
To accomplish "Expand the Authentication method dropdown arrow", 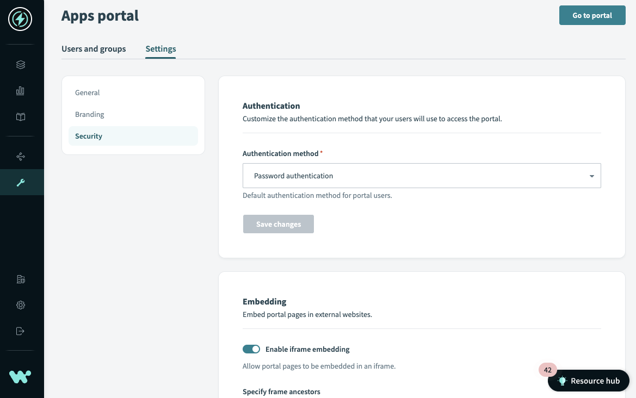I will pyautogui.click(x=591, y=176).
